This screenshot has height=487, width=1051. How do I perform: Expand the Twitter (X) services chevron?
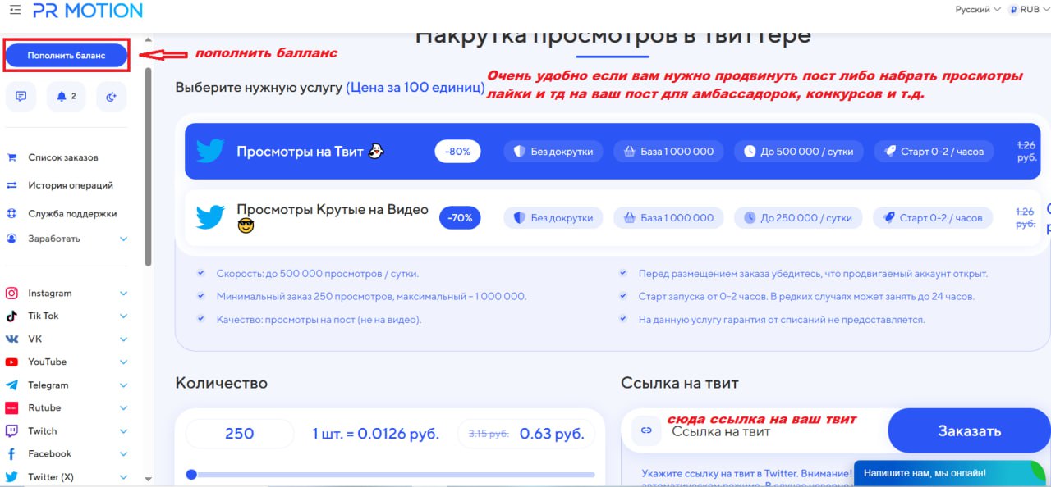124,476
